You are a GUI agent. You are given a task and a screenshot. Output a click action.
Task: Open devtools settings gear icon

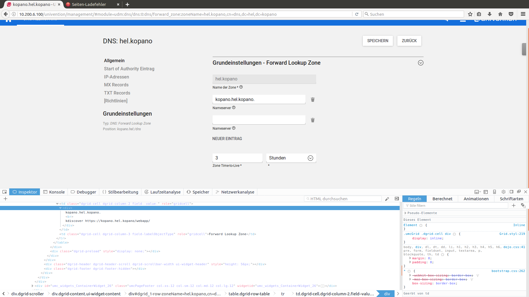503,192
